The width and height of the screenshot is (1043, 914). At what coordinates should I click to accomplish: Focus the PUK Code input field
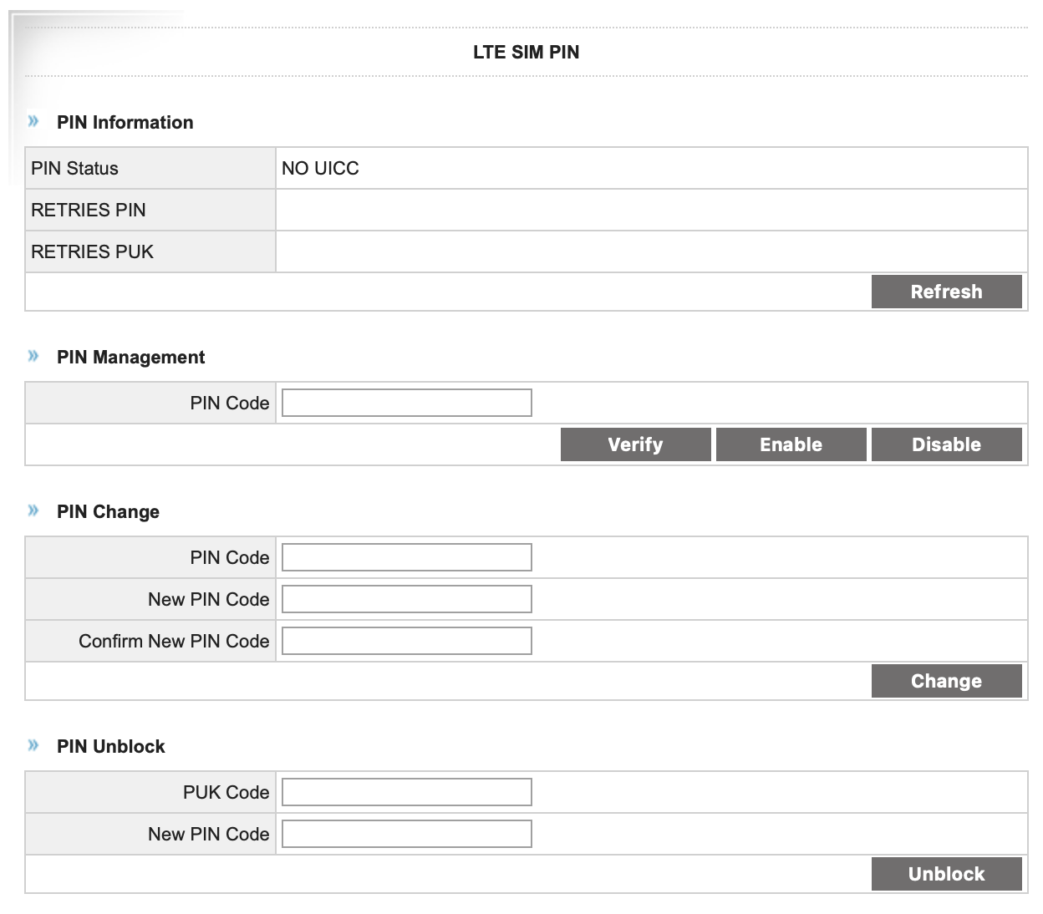[406, 792]
